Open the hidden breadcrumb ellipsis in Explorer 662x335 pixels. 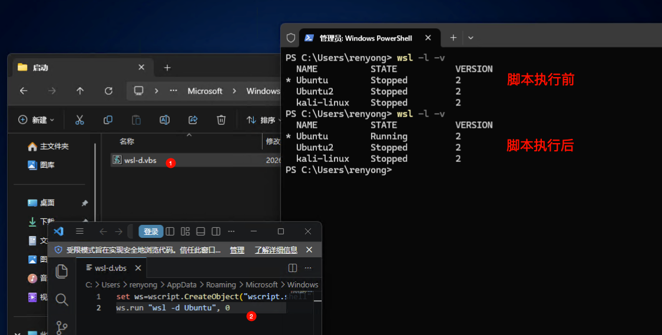[x=173, y=91]
